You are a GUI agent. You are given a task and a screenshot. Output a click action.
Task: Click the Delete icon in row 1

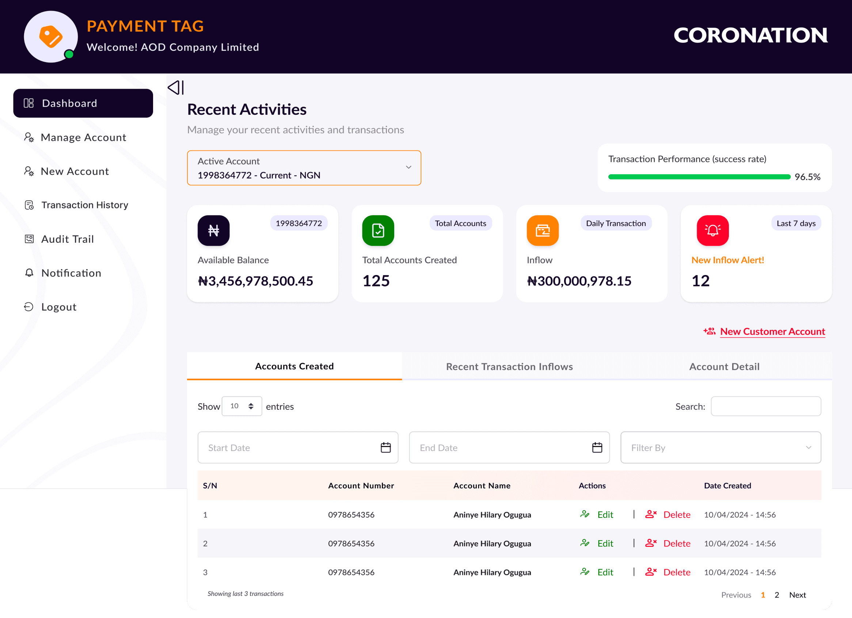(x=651, y=514)
